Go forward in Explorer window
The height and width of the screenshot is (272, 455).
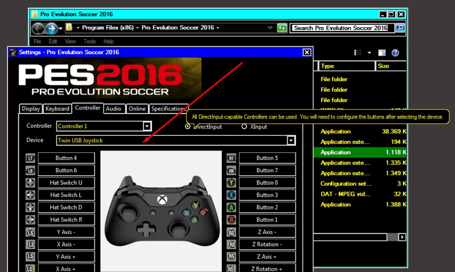click(x=52, y=28)
